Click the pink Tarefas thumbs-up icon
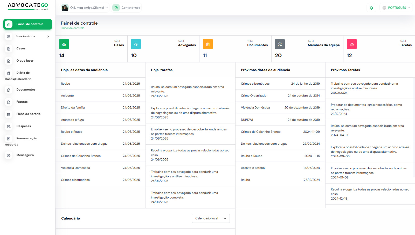Screen dimensions: 415x235 point(352,44)
